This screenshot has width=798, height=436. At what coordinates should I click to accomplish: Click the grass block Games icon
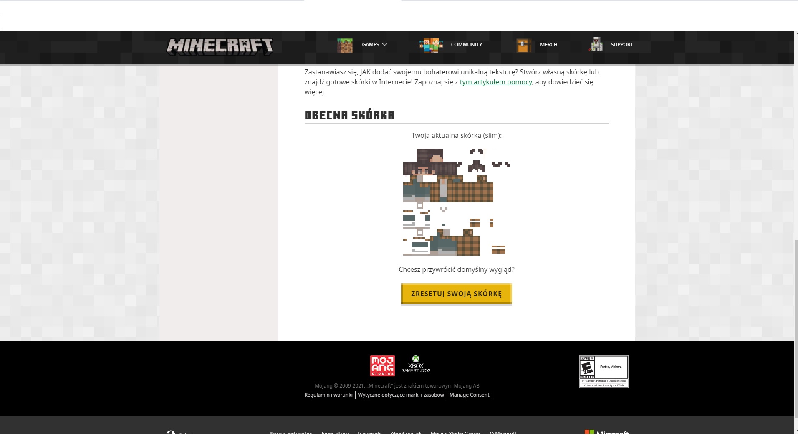345,45
